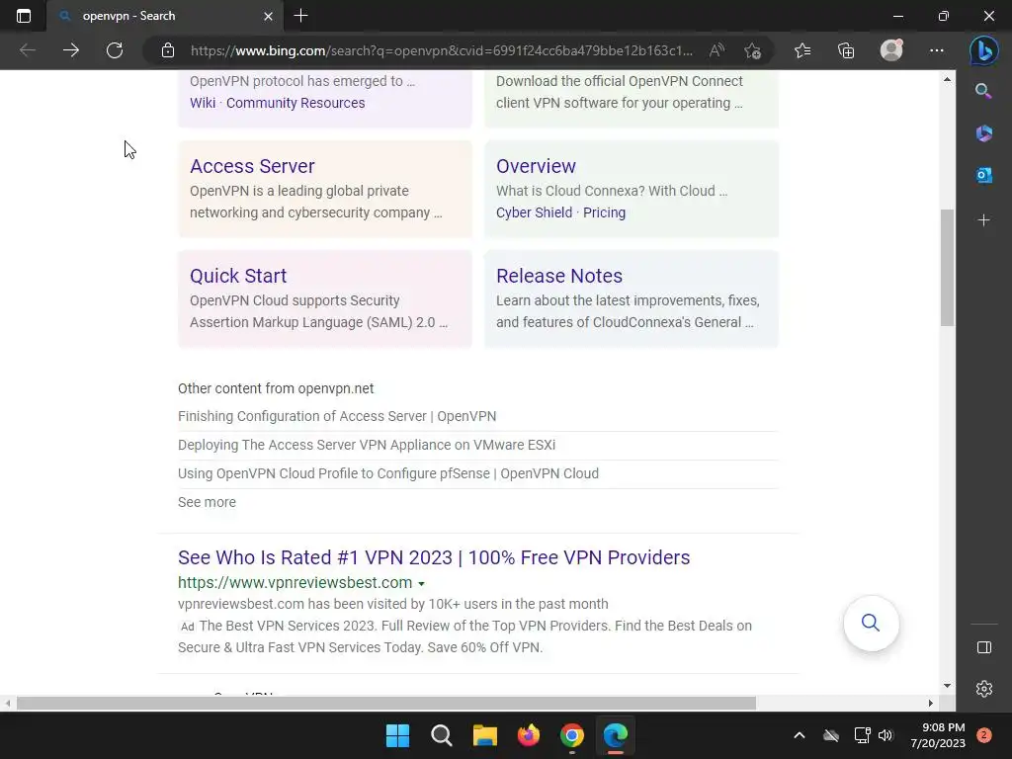The image size is (1012, 759).
Task: Open the Overview link
Action: pyautogui.click(x=536, y=166)
